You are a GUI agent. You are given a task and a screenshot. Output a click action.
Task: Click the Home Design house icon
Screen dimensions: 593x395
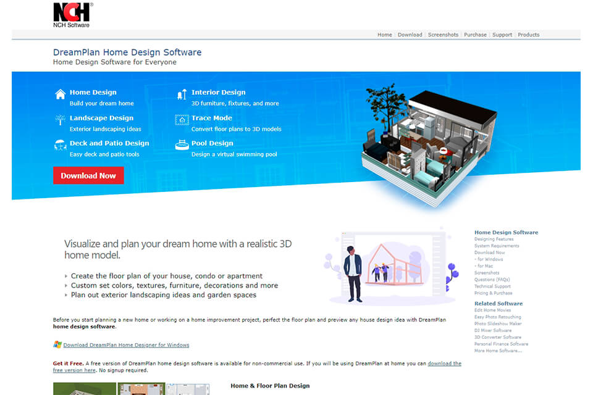point(60,93)
